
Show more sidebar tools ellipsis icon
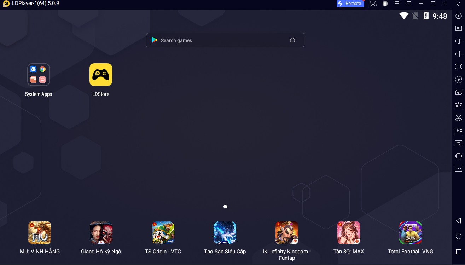pyautogui.click(x=459, y=169)
